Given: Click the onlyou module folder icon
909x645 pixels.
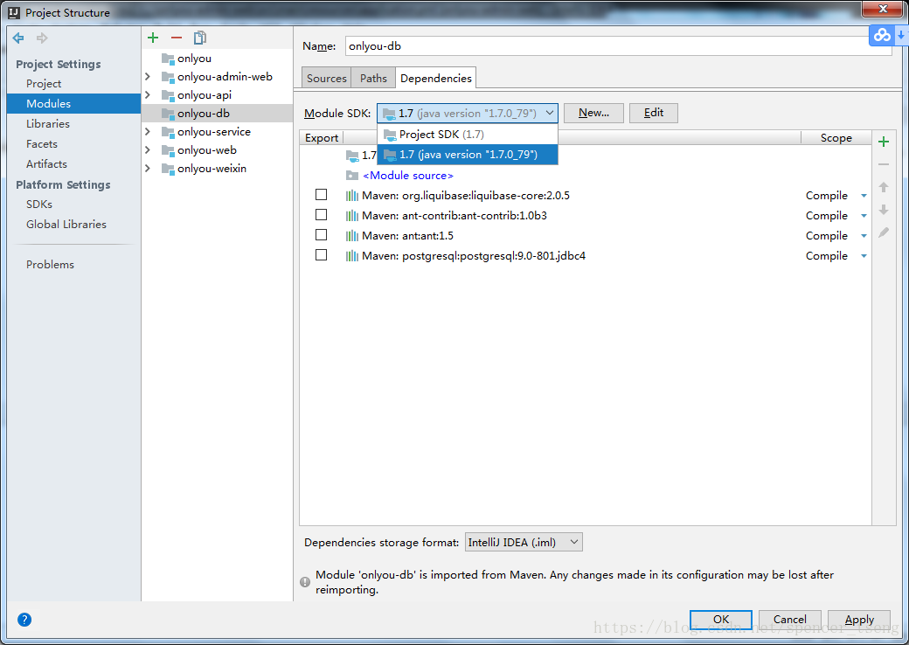Looking at the screenshot, I should pyautogui.click(x=168, y=59).
